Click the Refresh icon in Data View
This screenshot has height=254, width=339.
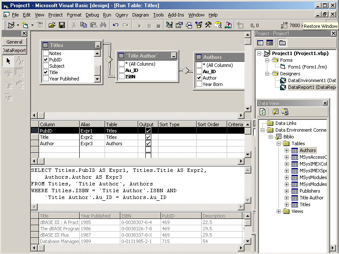point(263,112)
